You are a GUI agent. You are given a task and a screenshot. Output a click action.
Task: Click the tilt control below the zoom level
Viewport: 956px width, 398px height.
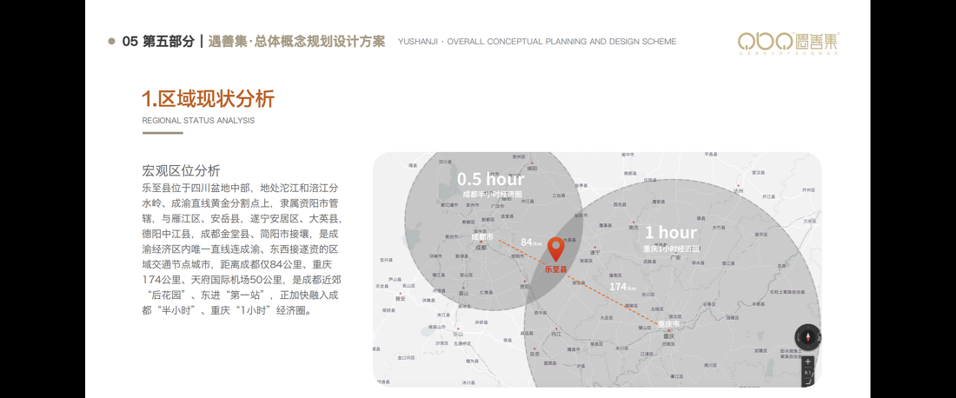[808, 381]
